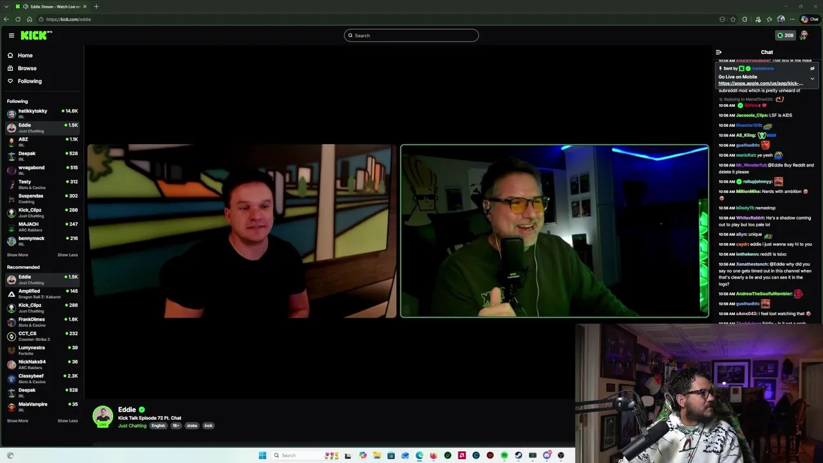Open the browser tab search dropdown
The image size is (823, 463).
click(6, 6)
